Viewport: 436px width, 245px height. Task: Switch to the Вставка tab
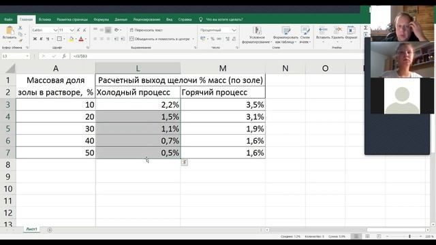(45, 20)
